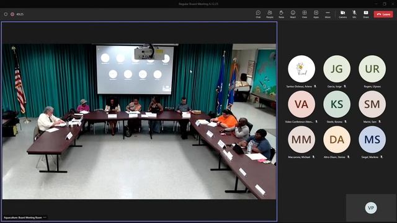Open the View layout options

click(x=305, y=14)
